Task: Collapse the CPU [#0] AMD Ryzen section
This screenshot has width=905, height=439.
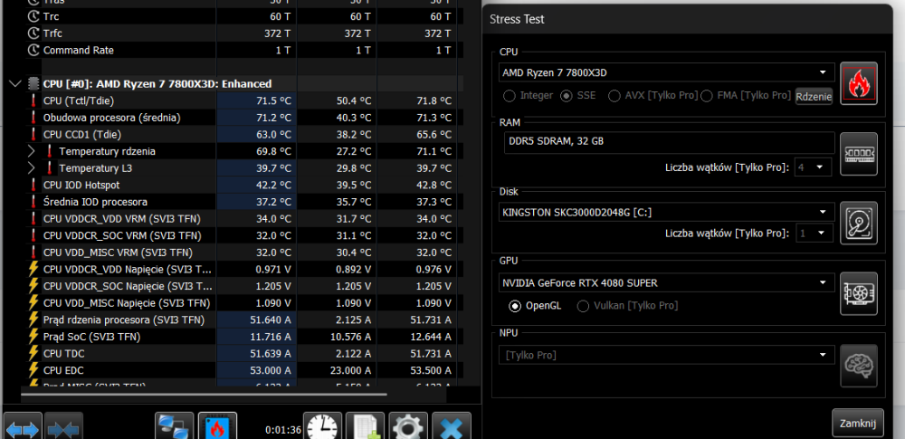Action: [15, 84]
